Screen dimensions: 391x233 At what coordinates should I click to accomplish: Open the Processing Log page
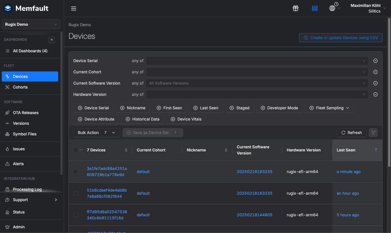click(x=27, y=189)
